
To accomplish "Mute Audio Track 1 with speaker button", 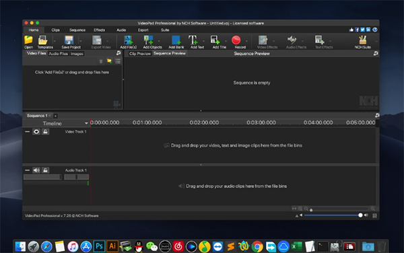I will (36, 170).
